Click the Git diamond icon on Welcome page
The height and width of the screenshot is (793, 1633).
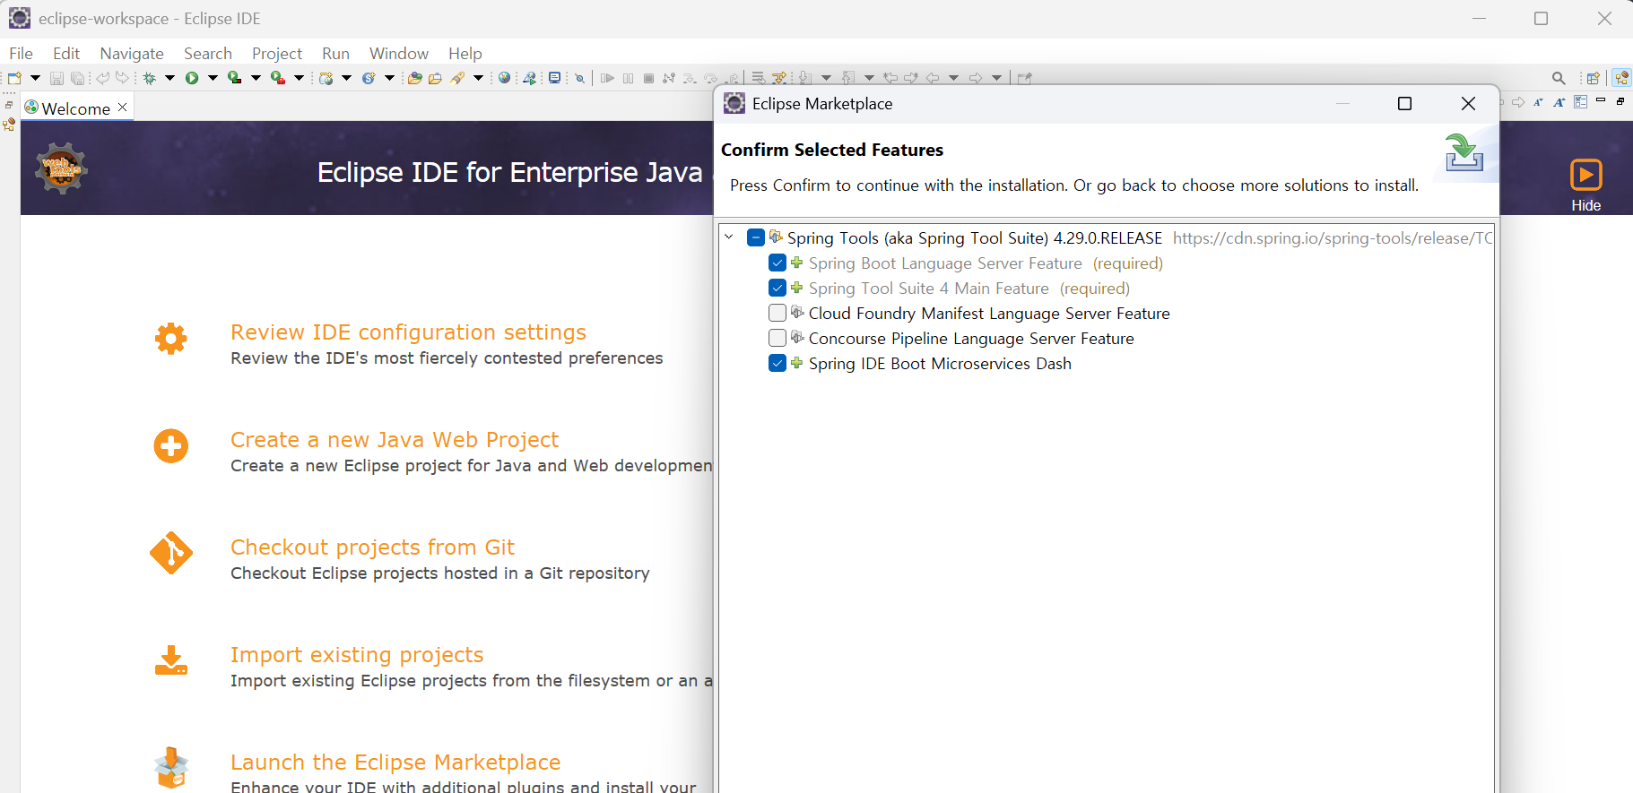170,554
